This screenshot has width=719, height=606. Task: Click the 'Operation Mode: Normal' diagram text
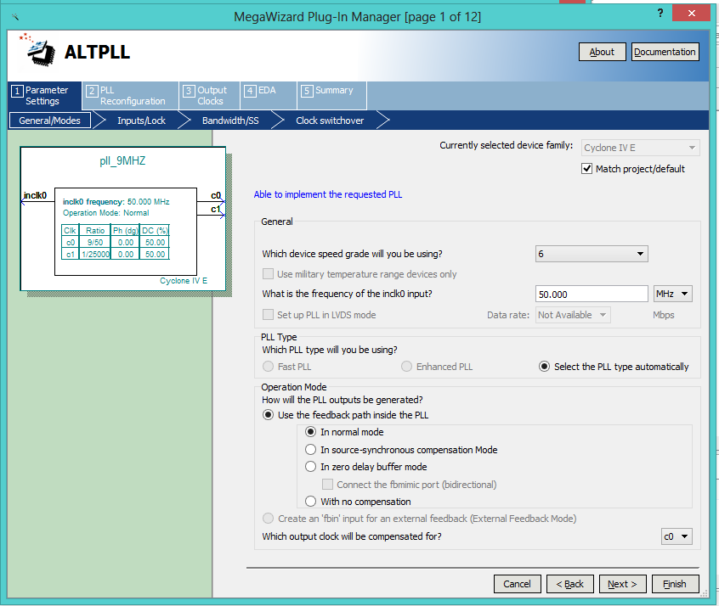(x=106, y=213)
